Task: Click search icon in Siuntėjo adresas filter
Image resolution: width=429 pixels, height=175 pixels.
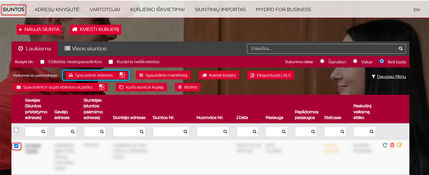Action: [142, 132]
